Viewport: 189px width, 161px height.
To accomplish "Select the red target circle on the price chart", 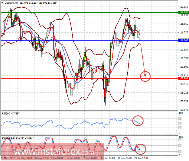I will 146,76.
